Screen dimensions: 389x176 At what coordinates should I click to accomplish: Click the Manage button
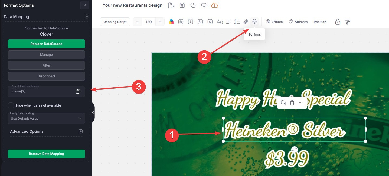46,55
